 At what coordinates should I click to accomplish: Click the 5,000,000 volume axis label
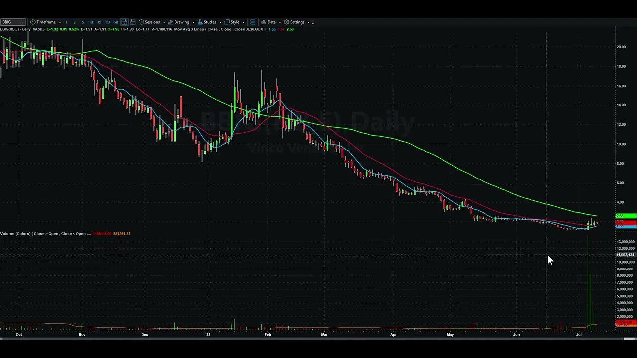(x=625, y=296)
